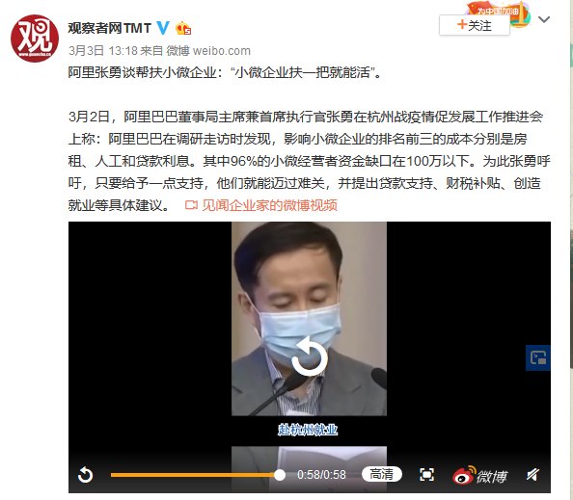Viewport: 573px width, 500px height.
Task: Click the orange video progress bar
Action: pos(195,475)
